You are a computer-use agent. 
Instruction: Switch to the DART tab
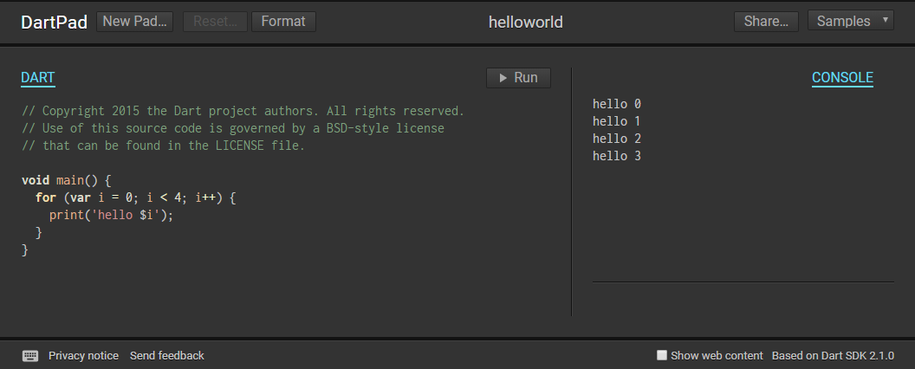(x=38, y=78)
